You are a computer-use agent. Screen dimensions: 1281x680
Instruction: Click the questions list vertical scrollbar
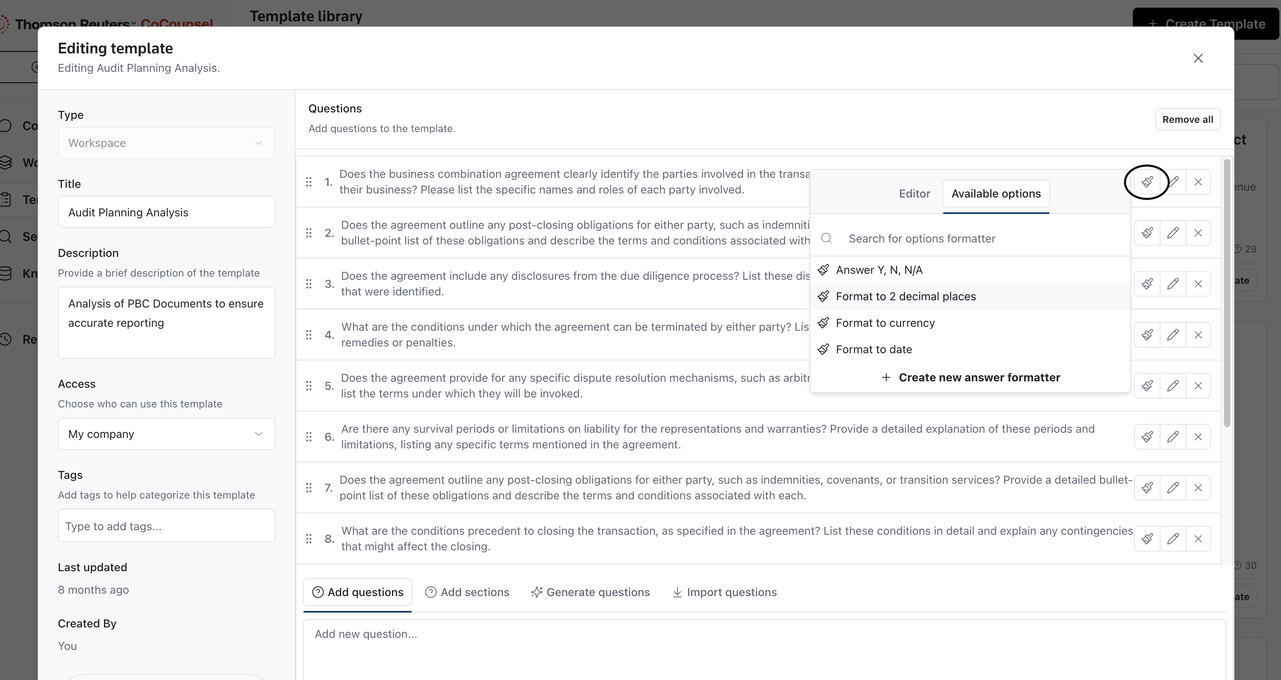pyautogui.click(x=1226, y=293)
